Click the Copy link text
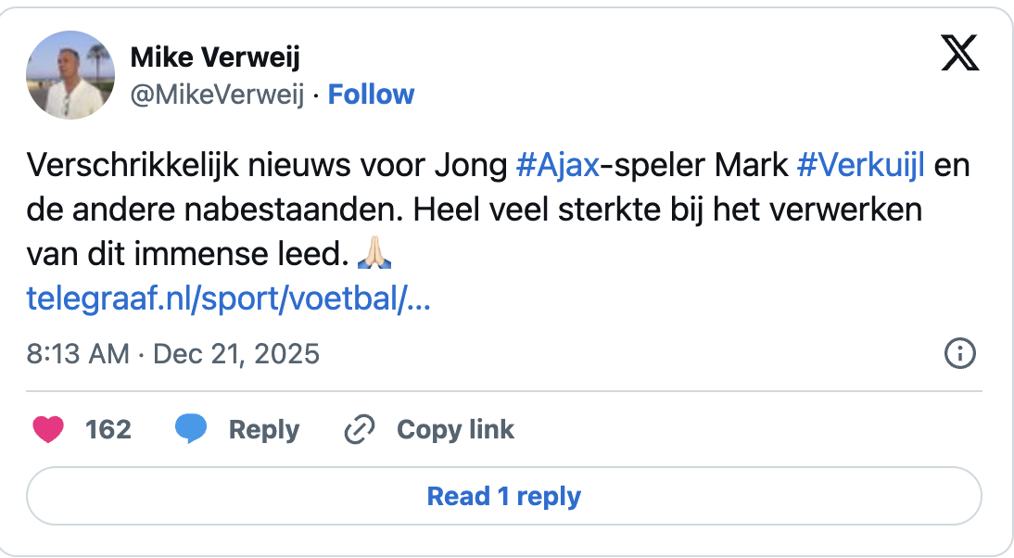 [455, 429]
